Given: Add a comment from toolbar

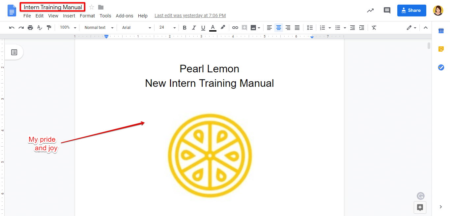Looking at the screenshot, I should [x=244, y=28].
